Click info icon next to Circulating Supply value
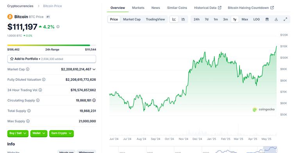Viewport: 300px width, 153px height. coord(94,100)
